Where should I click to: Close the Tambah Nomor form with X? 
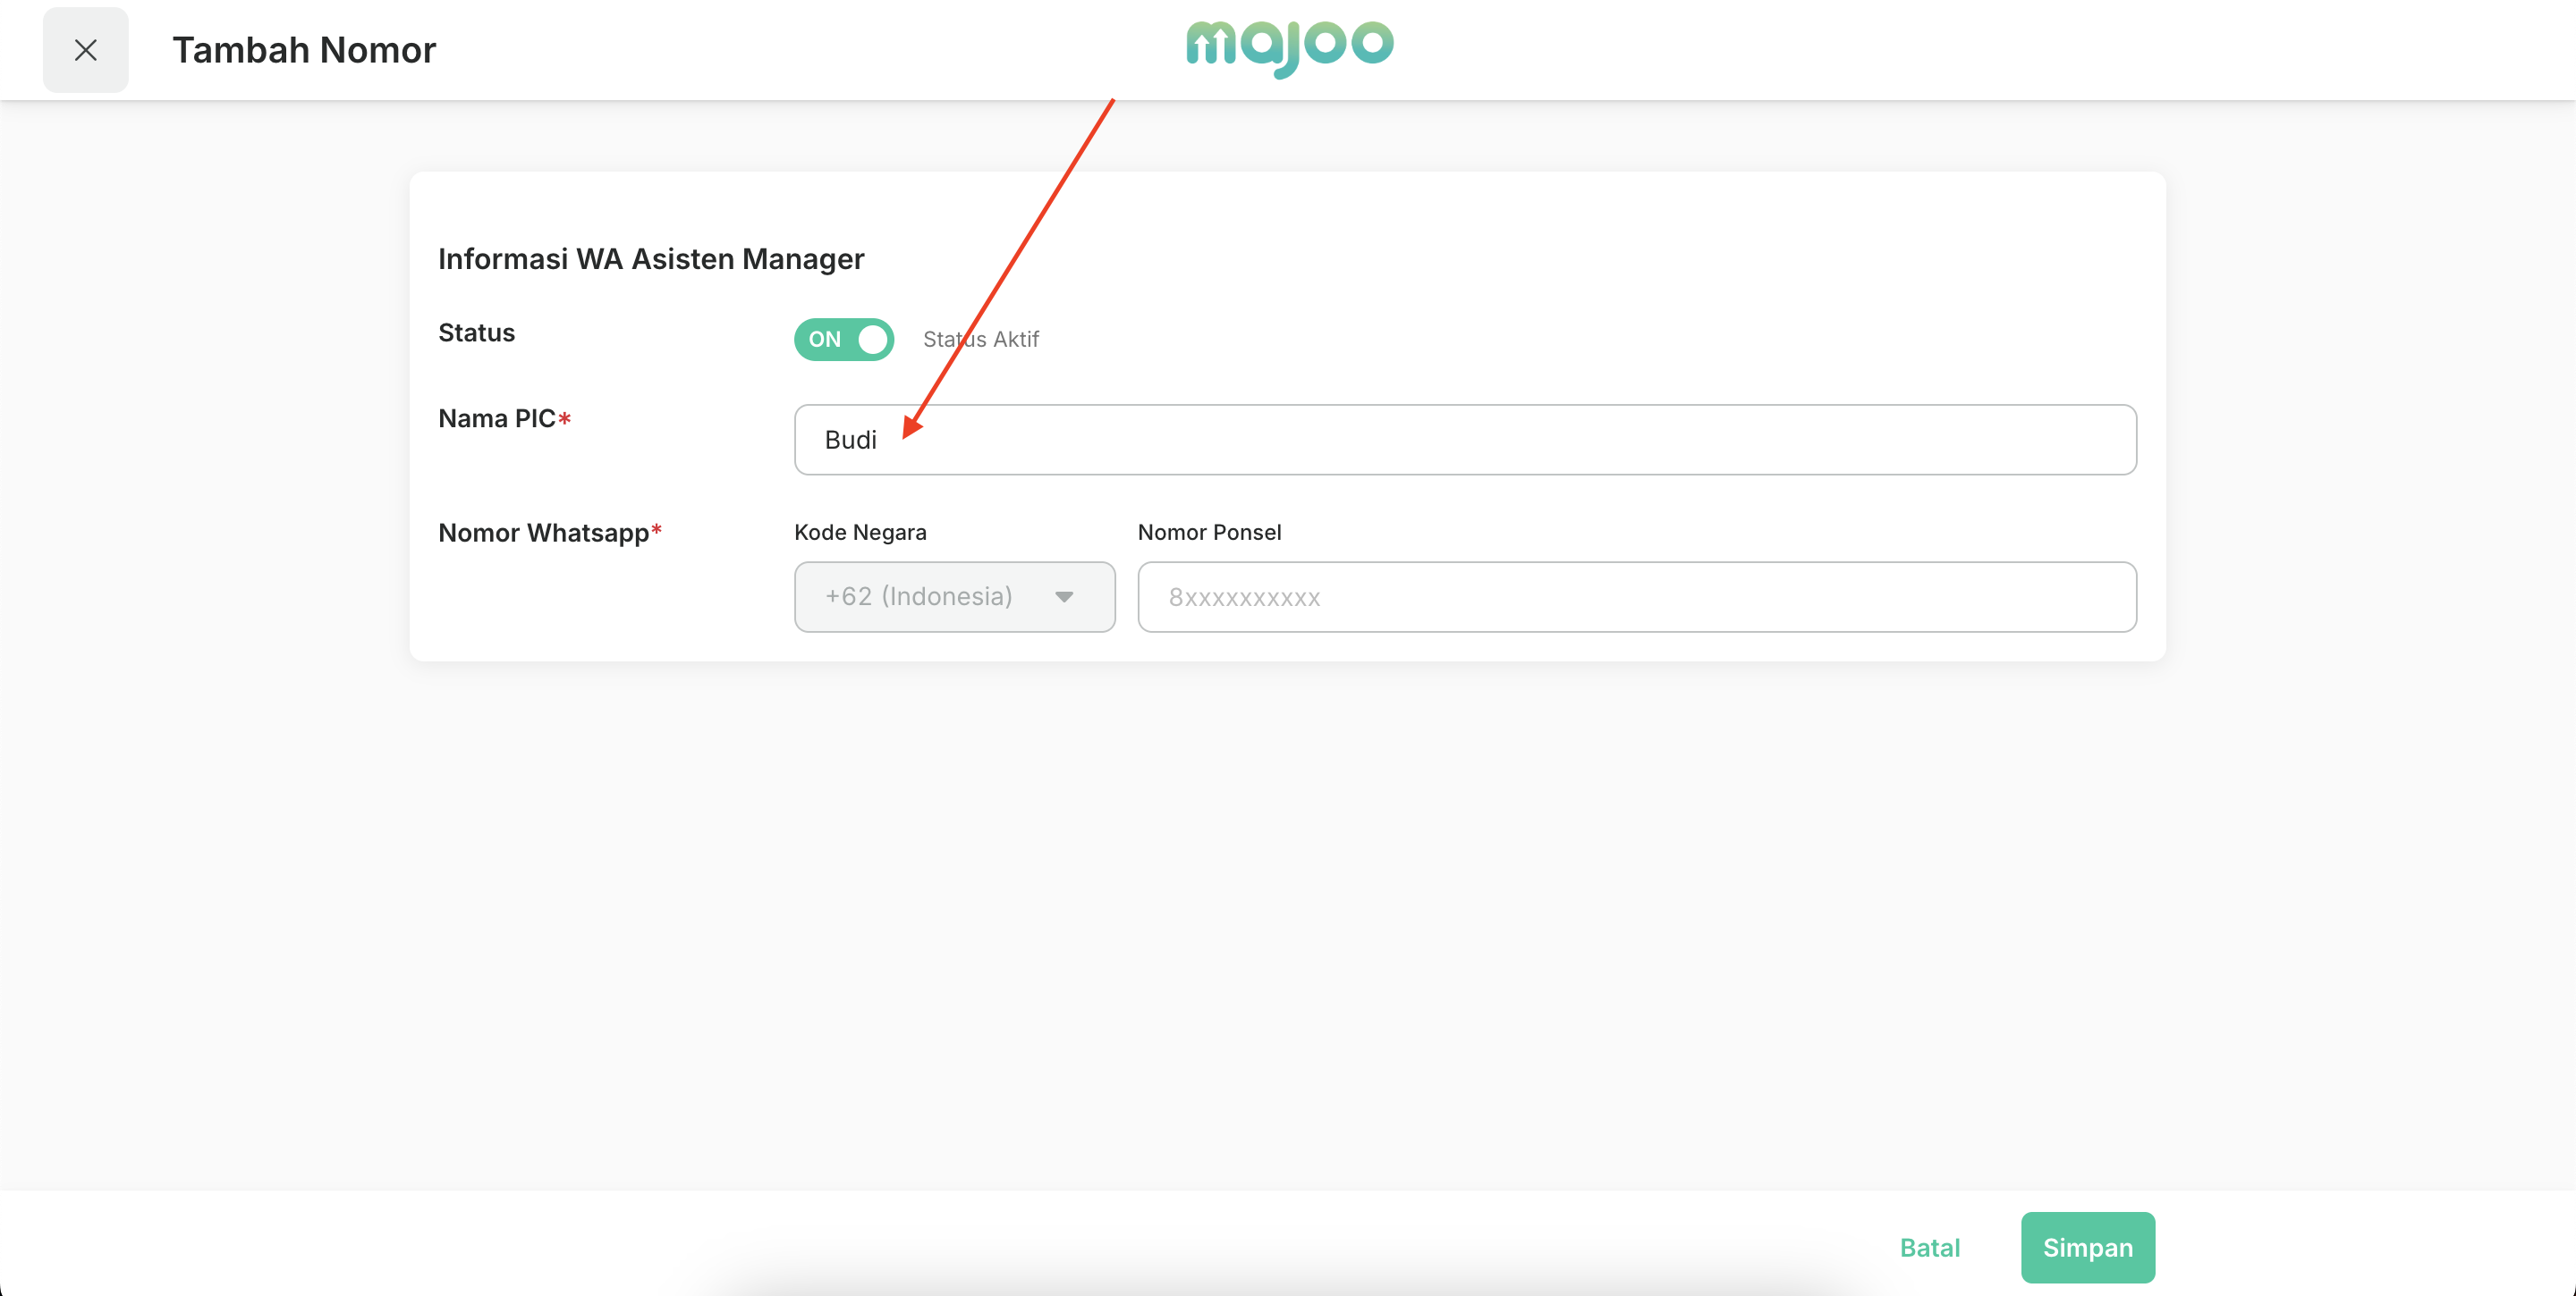[x=85, y=50]
